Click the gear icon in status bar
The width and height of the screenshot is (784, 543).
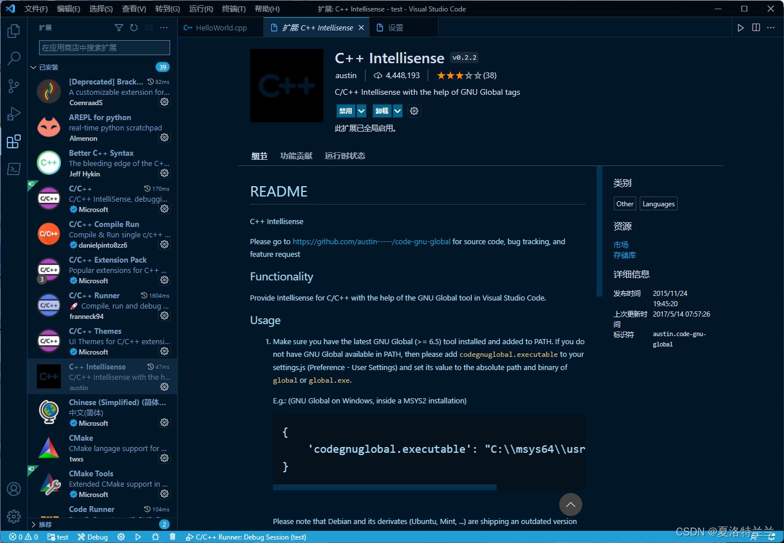click(121, 537)
